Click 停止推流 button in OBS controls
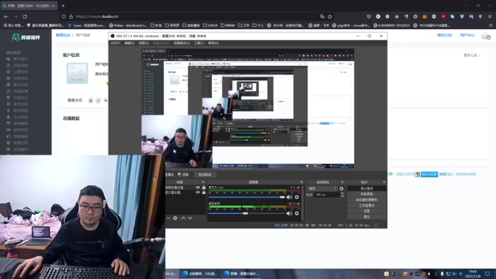Screen dimensions: 496x279 [x=366, y=188]
